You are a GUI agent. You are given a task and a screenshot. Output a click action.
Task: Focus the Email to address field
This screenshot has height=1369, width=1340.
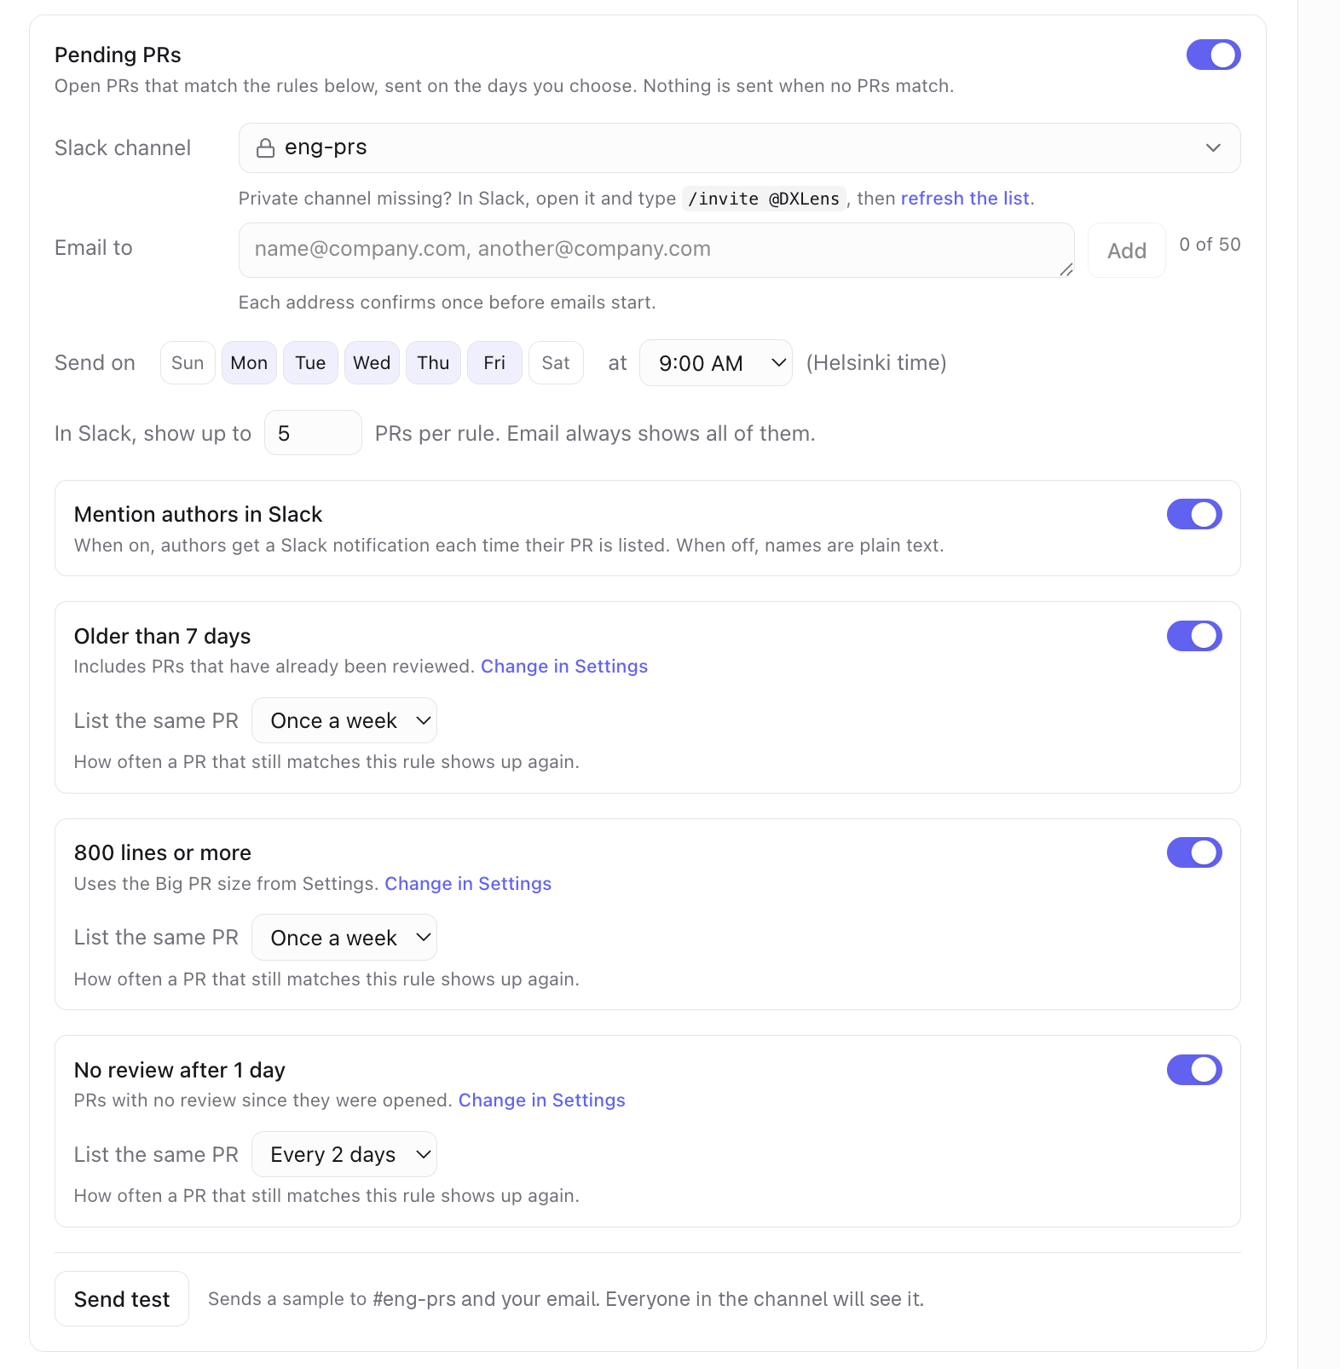coord(656,251)
